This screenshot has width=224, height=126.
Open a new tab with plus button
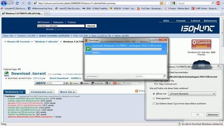pos(47,13)
